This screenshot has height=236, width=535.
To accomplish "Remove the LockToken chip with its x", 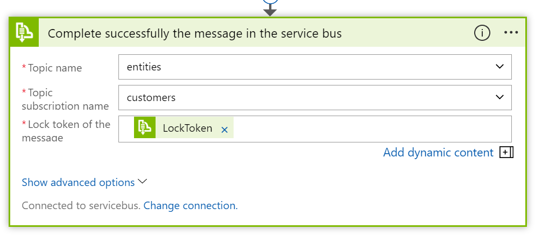I will pos(224,130).
